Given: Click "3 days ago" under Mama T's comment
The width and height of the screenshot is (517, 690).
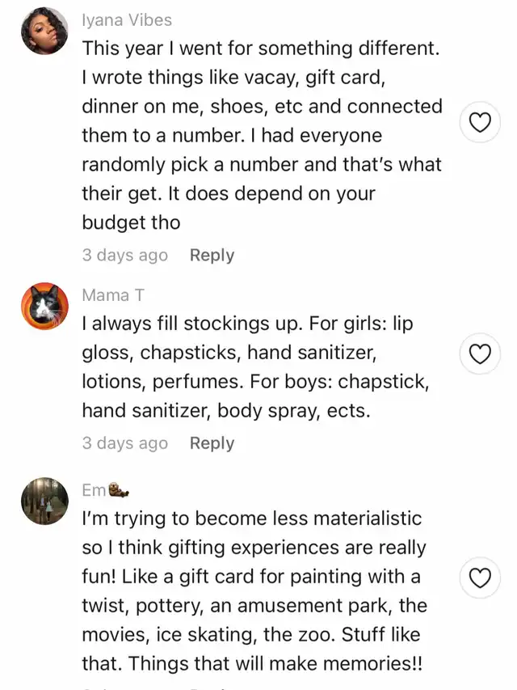Looking at the screenshot, I should tap(125, 443).
